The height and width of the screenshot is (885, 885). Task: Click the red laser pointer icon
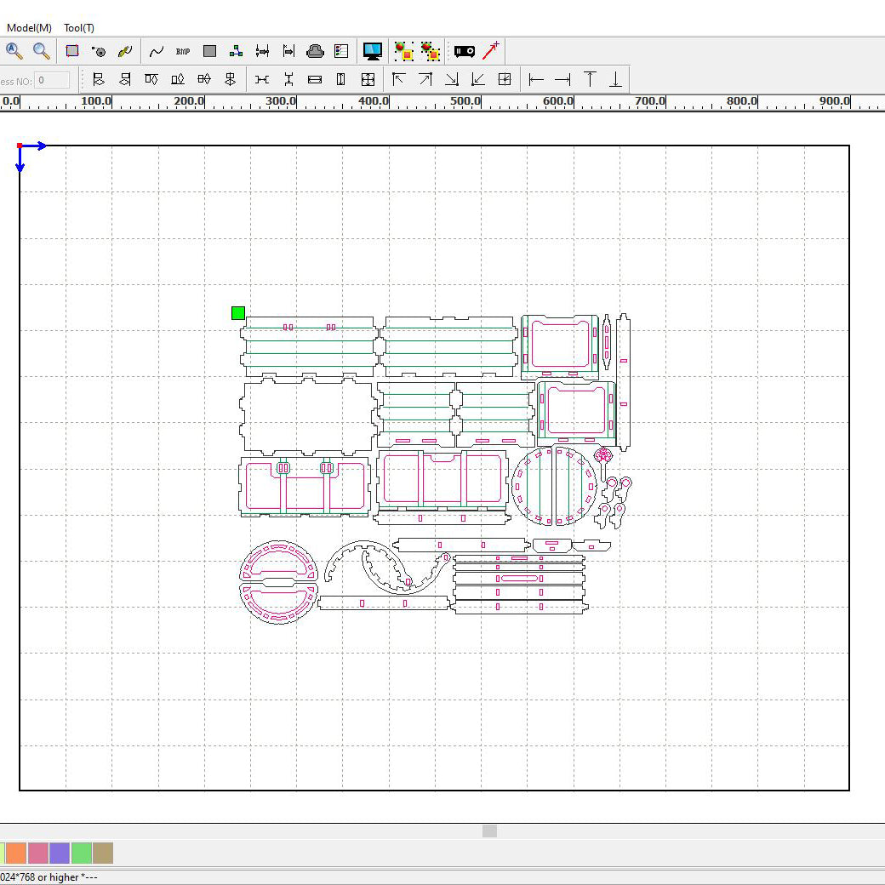[491, 51]
